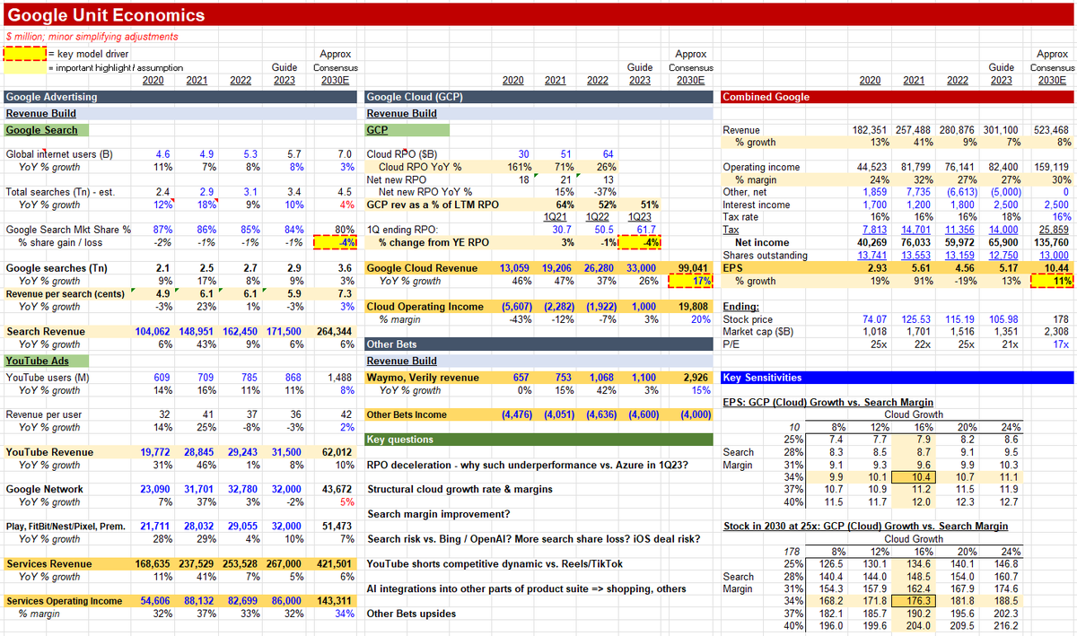Screen dimensions: 1077x636
Task: Select the RPO deceleration key question
Action: [x=528, y=466]
